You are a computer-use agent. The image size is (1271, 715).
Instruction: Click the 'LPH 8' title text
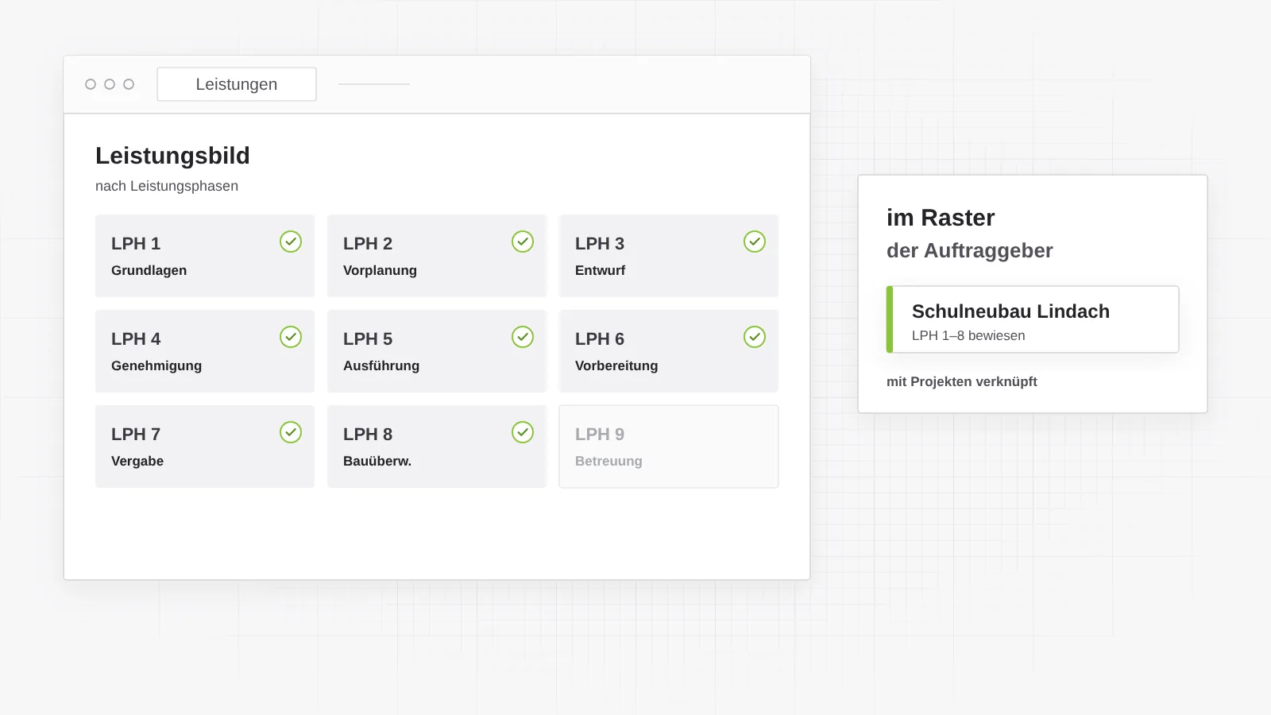click(368, 434)
